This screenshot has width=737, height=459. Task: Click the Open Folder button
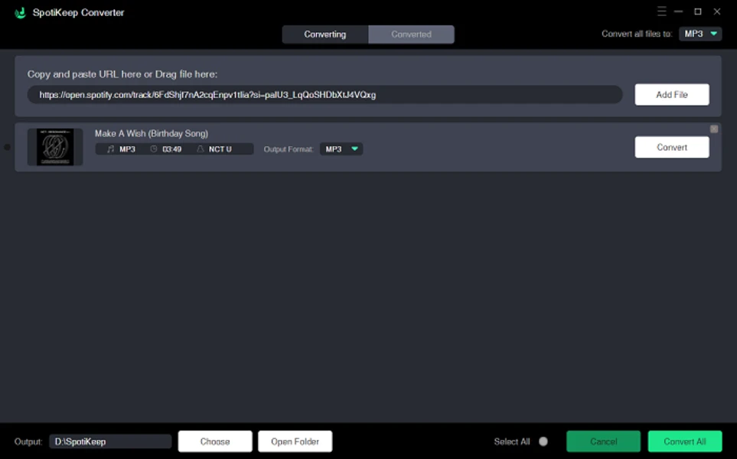coord(295,441)
